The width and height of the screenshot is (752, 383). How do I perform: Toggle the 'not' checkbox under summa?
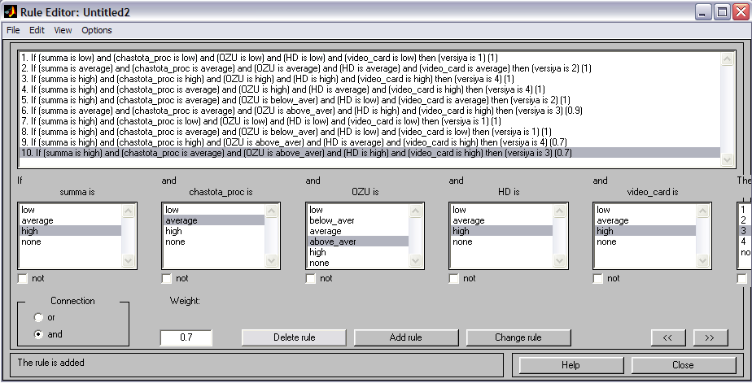click(x=23, y=278)
